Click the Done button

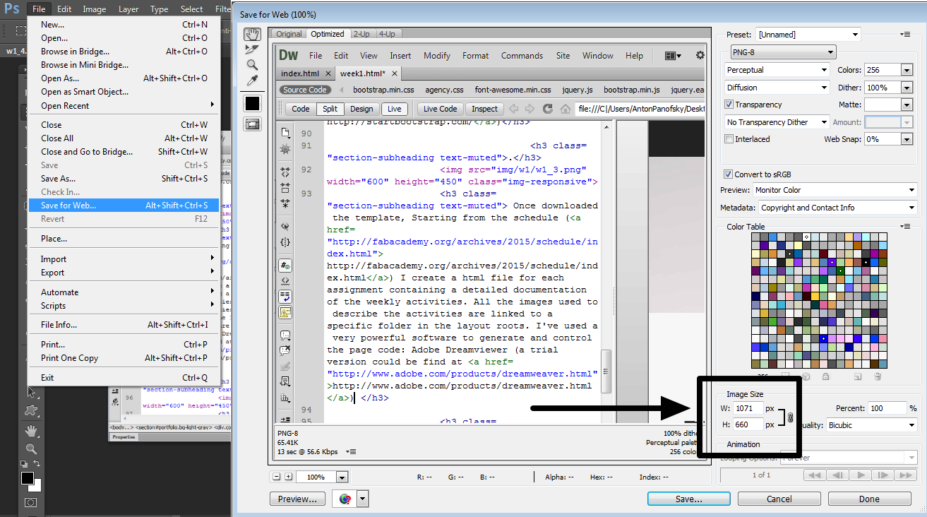(869, 499)
